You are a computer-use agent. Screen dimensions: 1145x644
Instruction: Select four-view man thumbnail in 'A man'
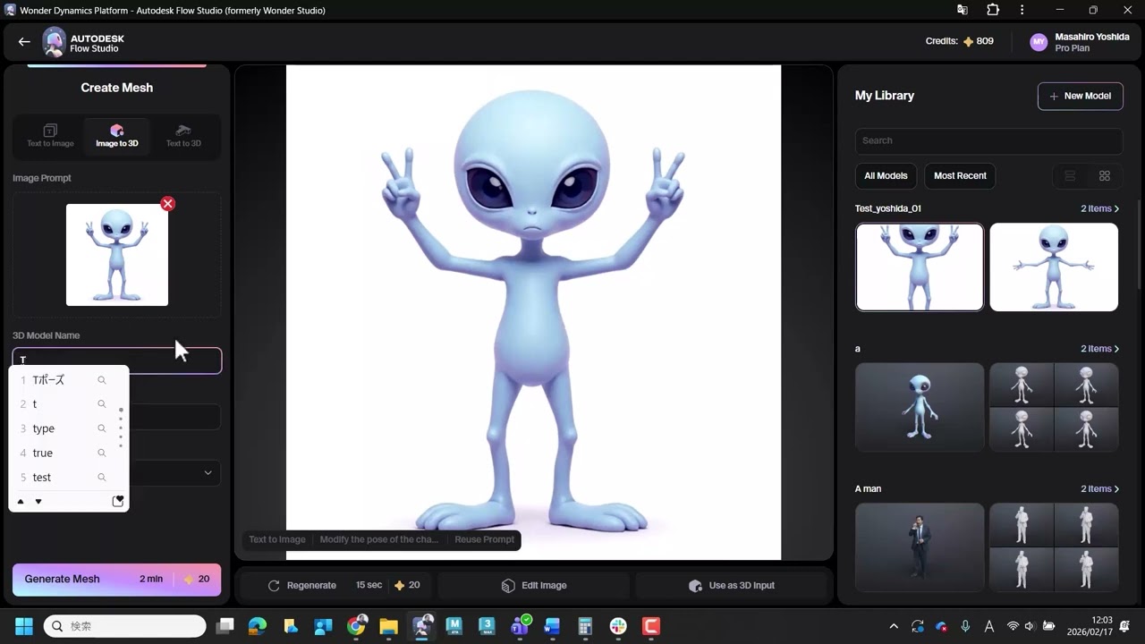pos(1054,547)
